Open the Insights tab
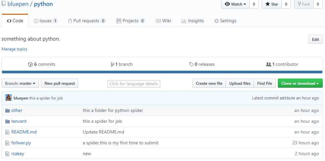The width and height of the screenshot is (325, 161). click(x=193, y=21)
